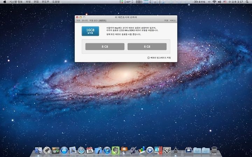Click the clock showing 오후 3:17

(x=236, y=2)
